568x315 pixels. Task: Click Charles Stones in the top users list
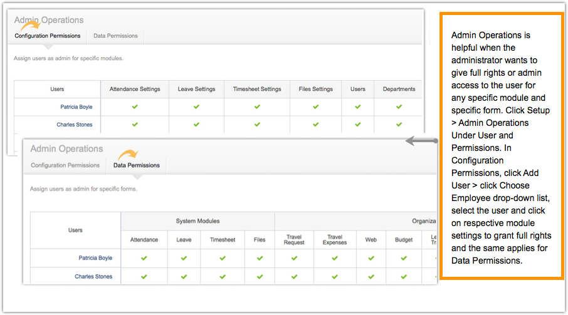tap(75, 125)
